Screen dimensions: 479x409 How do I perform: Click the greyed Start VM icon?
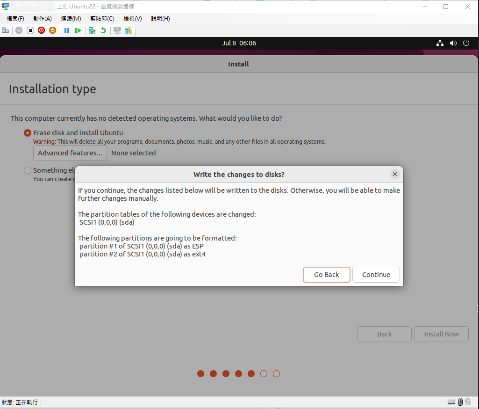[x=19, y=30]
